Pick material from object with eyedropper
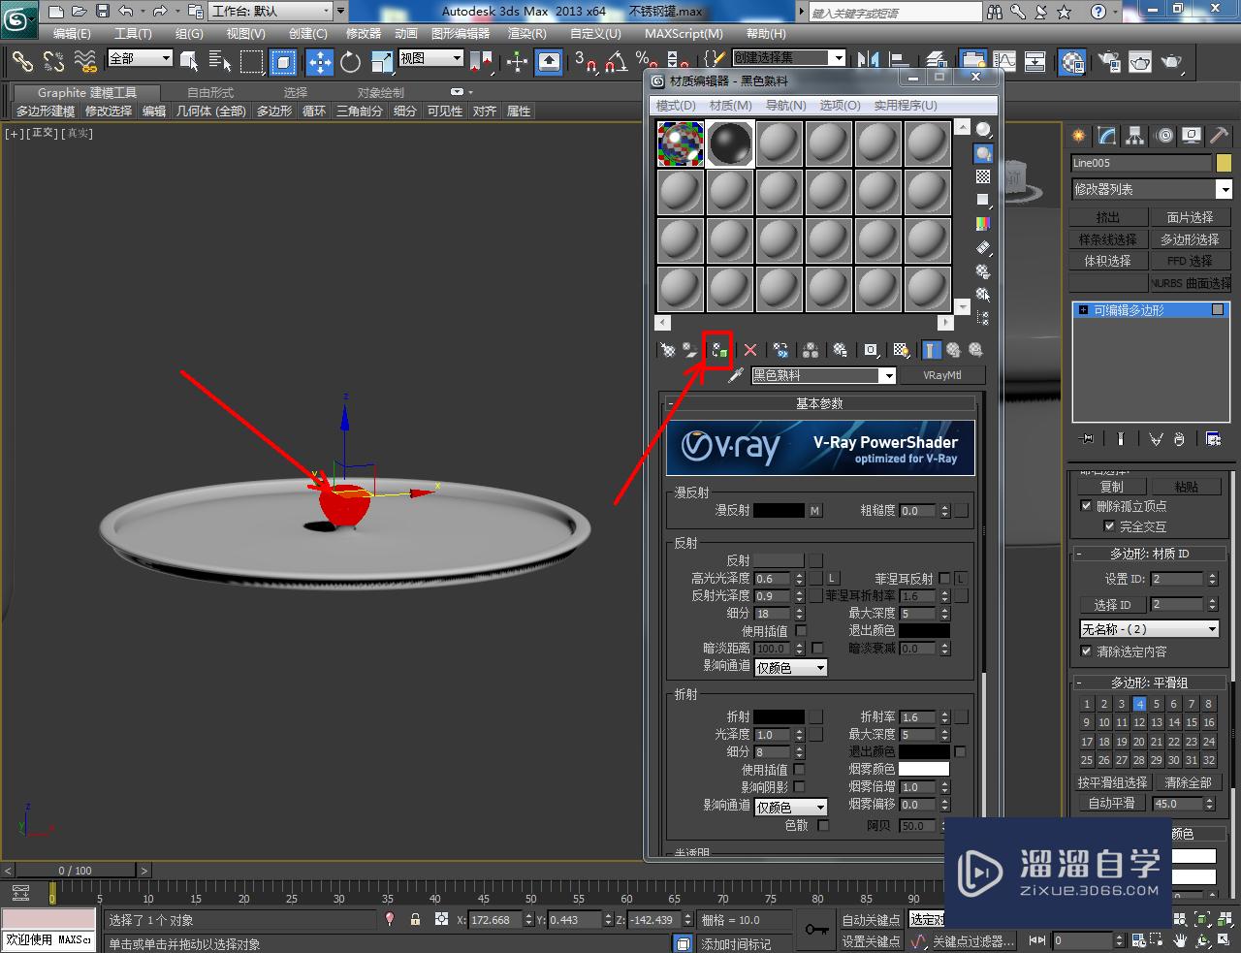Screen dimensions: 1241x953 (x=736, y=375)
